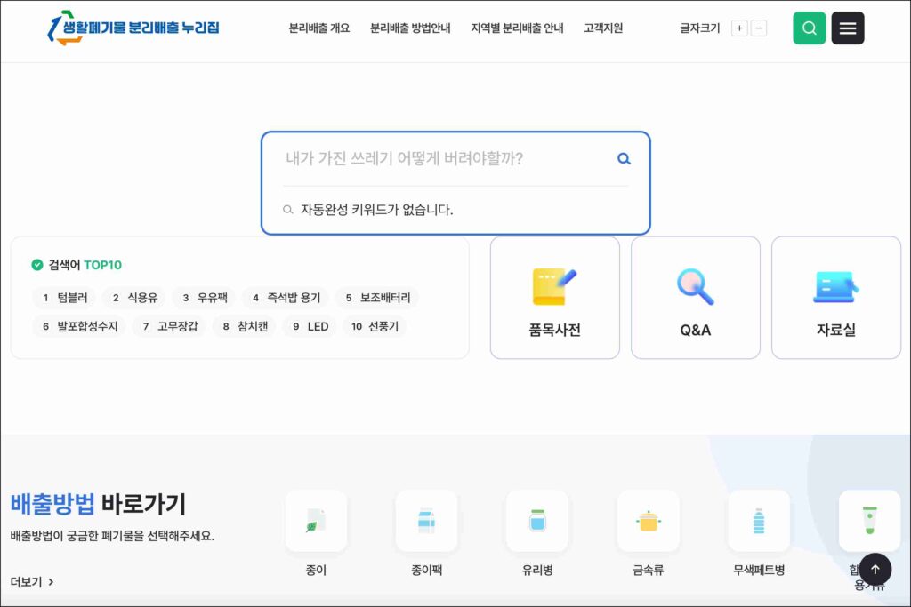Open the 자료실 resource card

coord(835,298)
